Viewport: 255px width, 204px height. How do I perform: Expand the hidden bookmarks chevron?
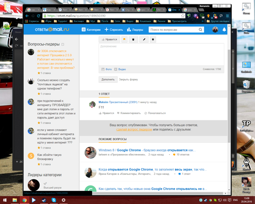(203, 21)
